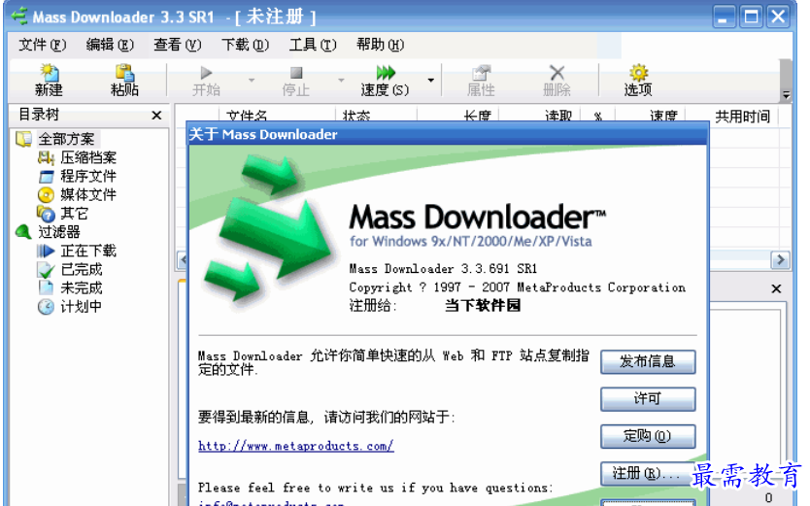Open the 下载(D) menu
Image resolution: width=810 pixels, height=506 pixels.
[x=245, y=45]
